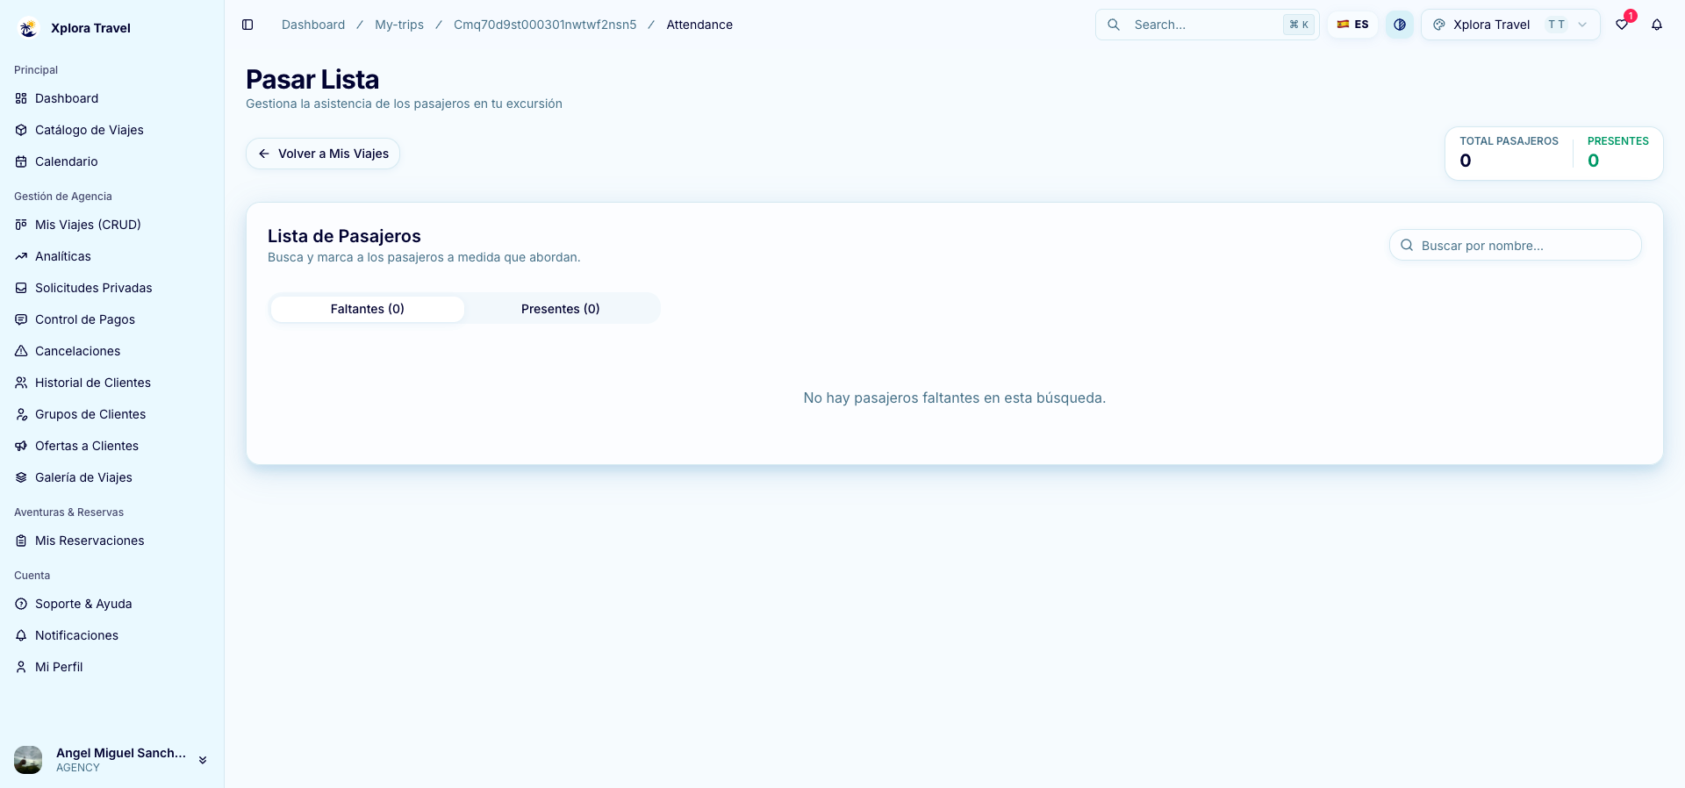This screenshot has height=788, width=1685.
Task: Click the Mi Perfil person icon
Action: pos(21,667)
